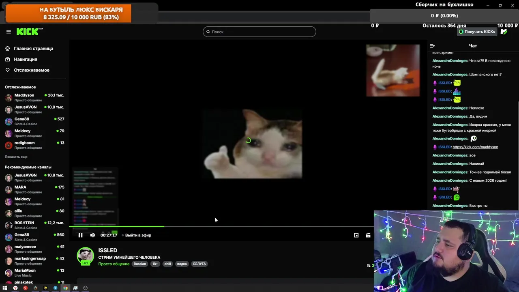519x292 pixels.
Task: Open Meldecy channel with 79 viewers
Action: click(34, 133)
